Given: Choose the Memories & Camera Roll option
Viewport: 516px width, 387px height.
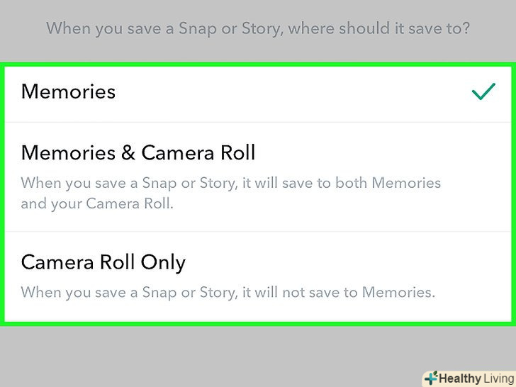Looking at the screenshot, I should coord(138,152).
